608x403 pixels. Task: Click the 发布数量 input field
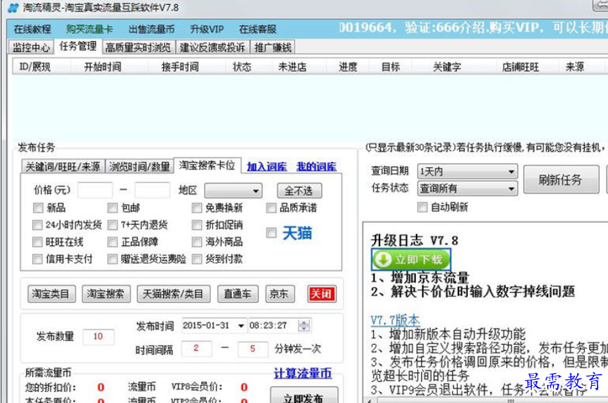click(99, 337)
